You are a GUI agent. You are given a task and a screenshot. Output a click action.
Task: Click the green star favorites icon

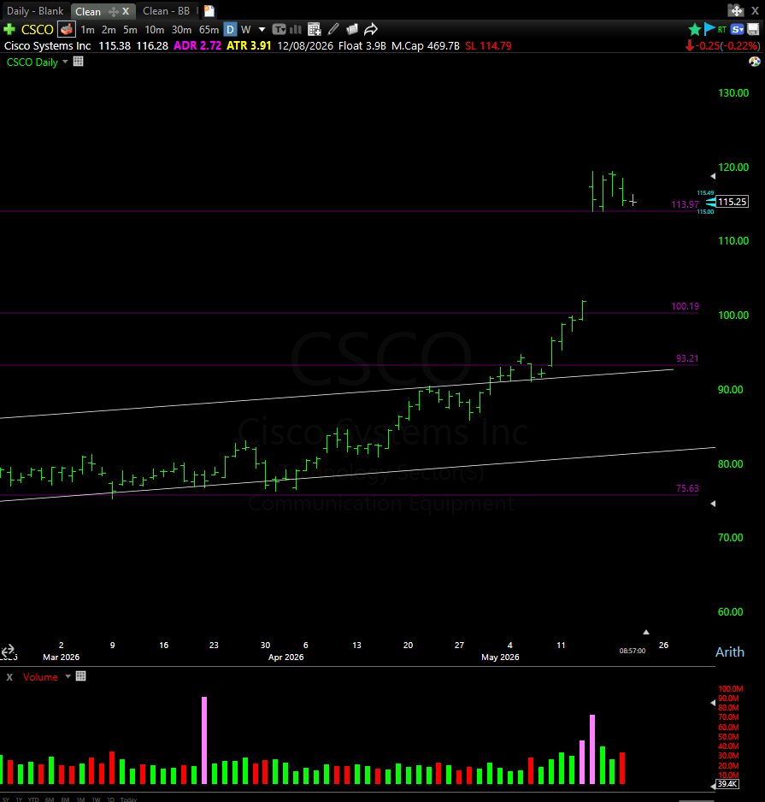pos(694,30)
